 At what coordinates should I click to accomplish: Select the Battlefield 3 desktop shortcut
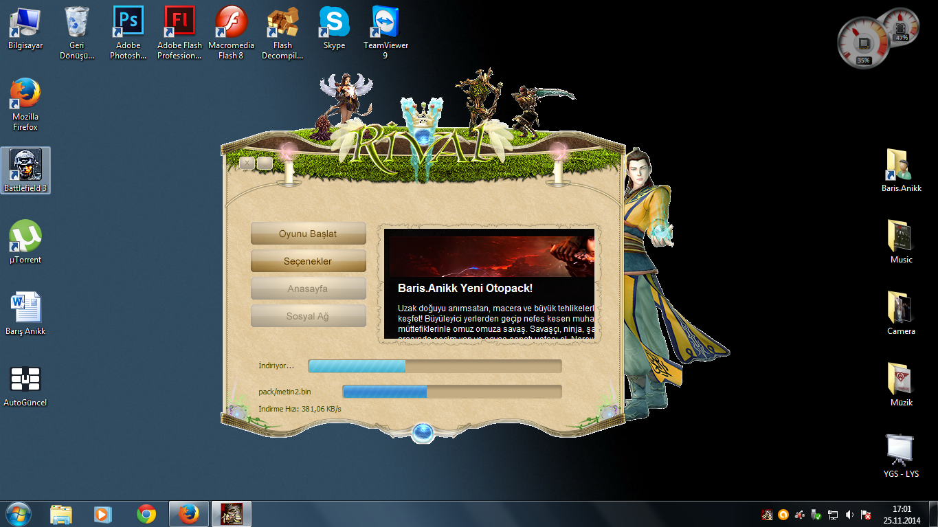25,170
